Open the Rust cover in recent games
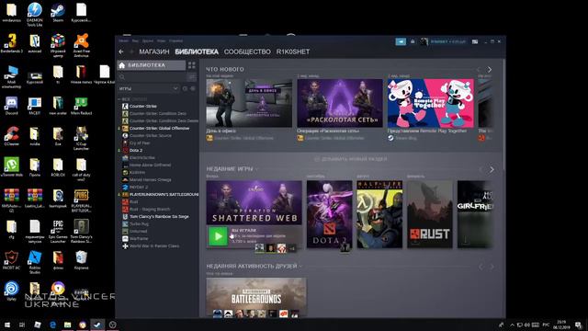Screen dimensions: 588x331 click(430, 214)
